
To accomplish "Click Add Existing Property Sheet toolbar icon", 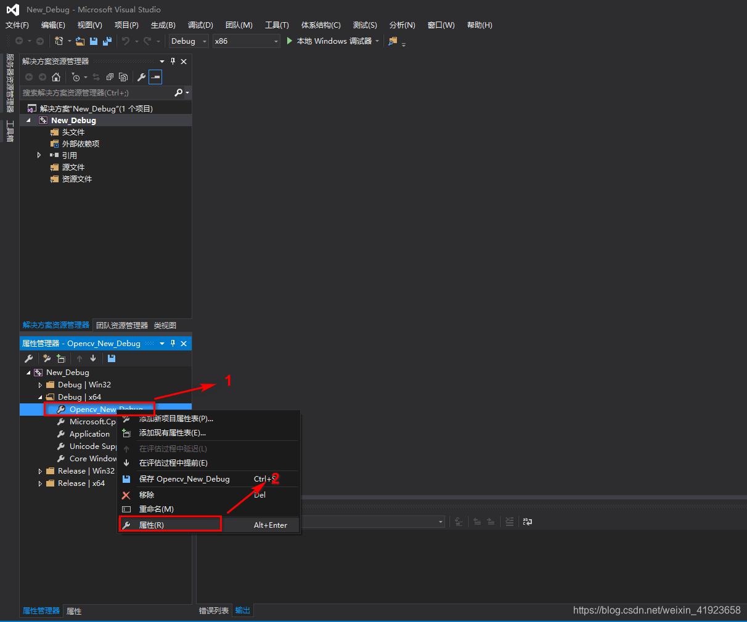I will coord(61,358).
